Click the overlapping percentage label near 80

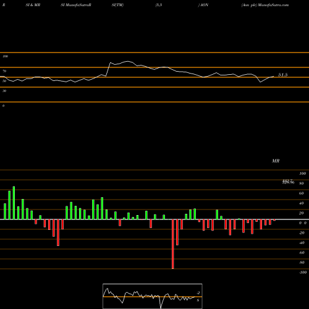click(x=288, y=182)
